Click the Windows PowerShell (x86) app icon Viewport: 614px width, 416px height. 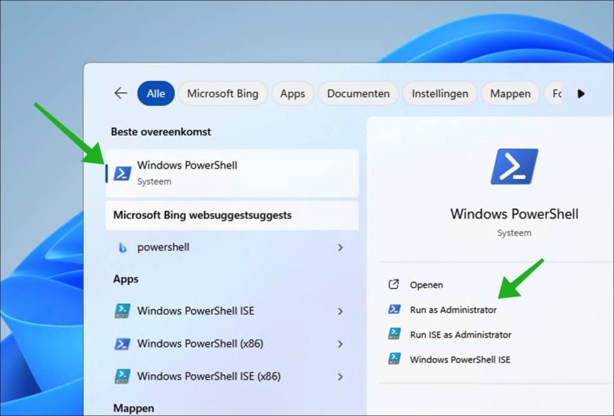point(122,344)
